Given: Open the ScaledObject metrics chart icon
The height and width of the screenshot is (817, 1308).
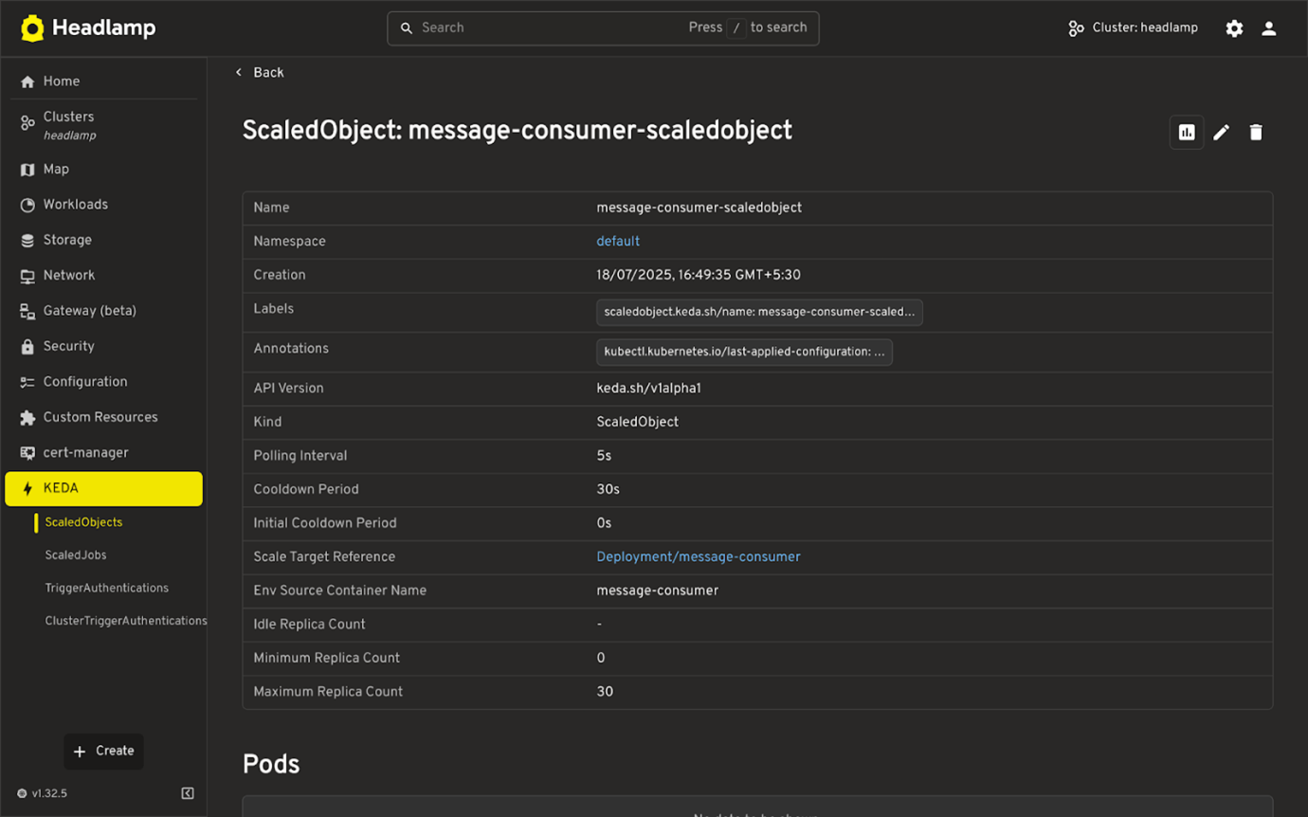Looking at the screenshot, I should tap(1187, 133).
